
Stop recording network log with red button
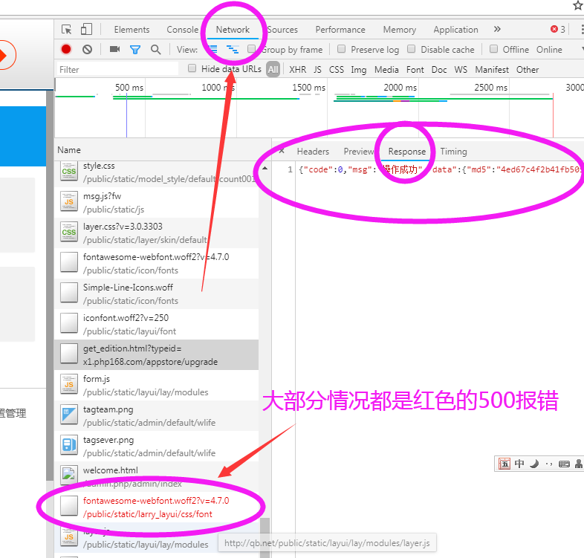66,50
